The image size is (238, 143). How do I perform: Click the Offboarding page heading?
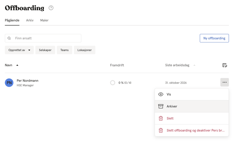[x=25, y=8]
